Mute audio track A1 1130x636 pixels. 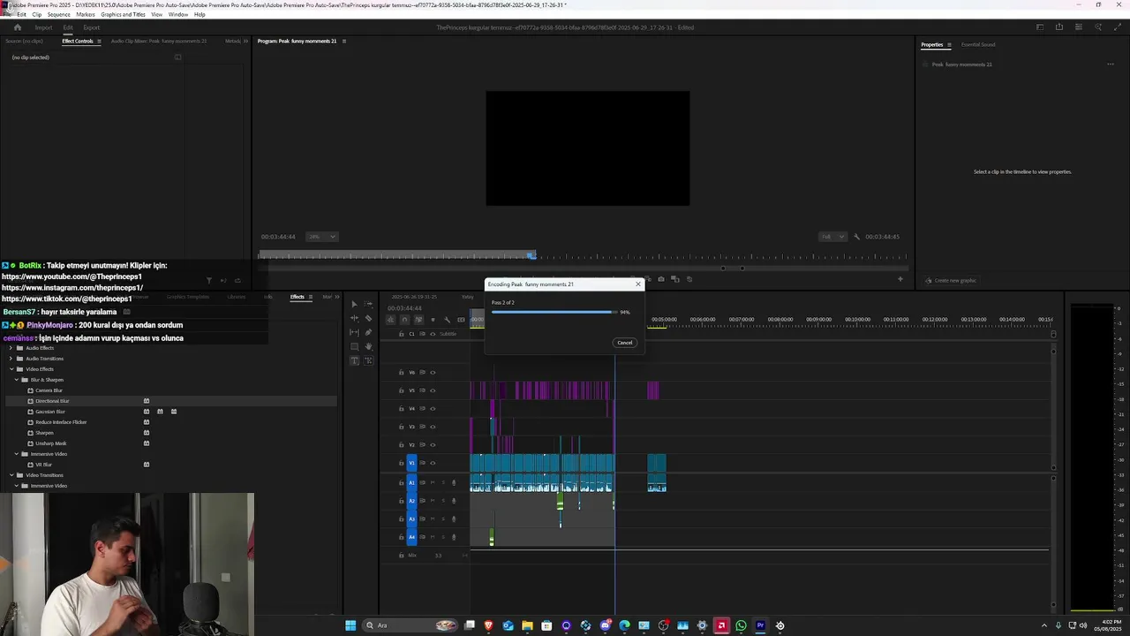[x=433, y=482]
